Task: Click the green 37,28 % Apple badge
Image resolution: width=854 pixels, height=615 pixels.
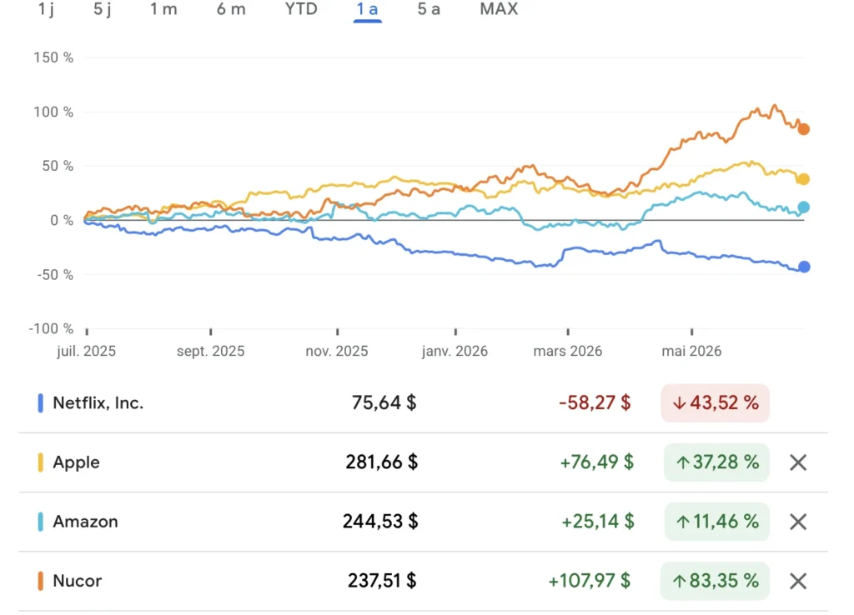Action: (x=716, y=462)
